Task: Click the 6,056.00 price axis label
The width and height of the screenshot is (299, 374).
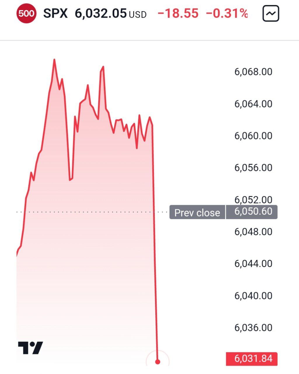Action: (x=253, y=167)
